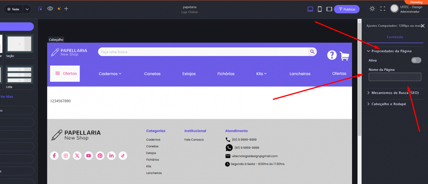This screenshot has width=428, height=184.
Task: Switch to tablet view icon
Action: tap(329, 9)
